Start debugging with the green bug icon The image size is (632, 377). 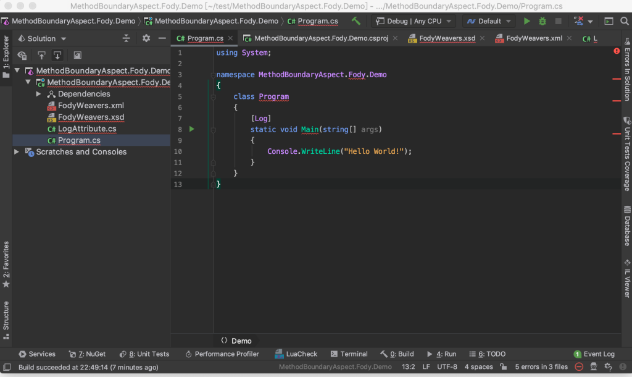(x=542, y=21)
